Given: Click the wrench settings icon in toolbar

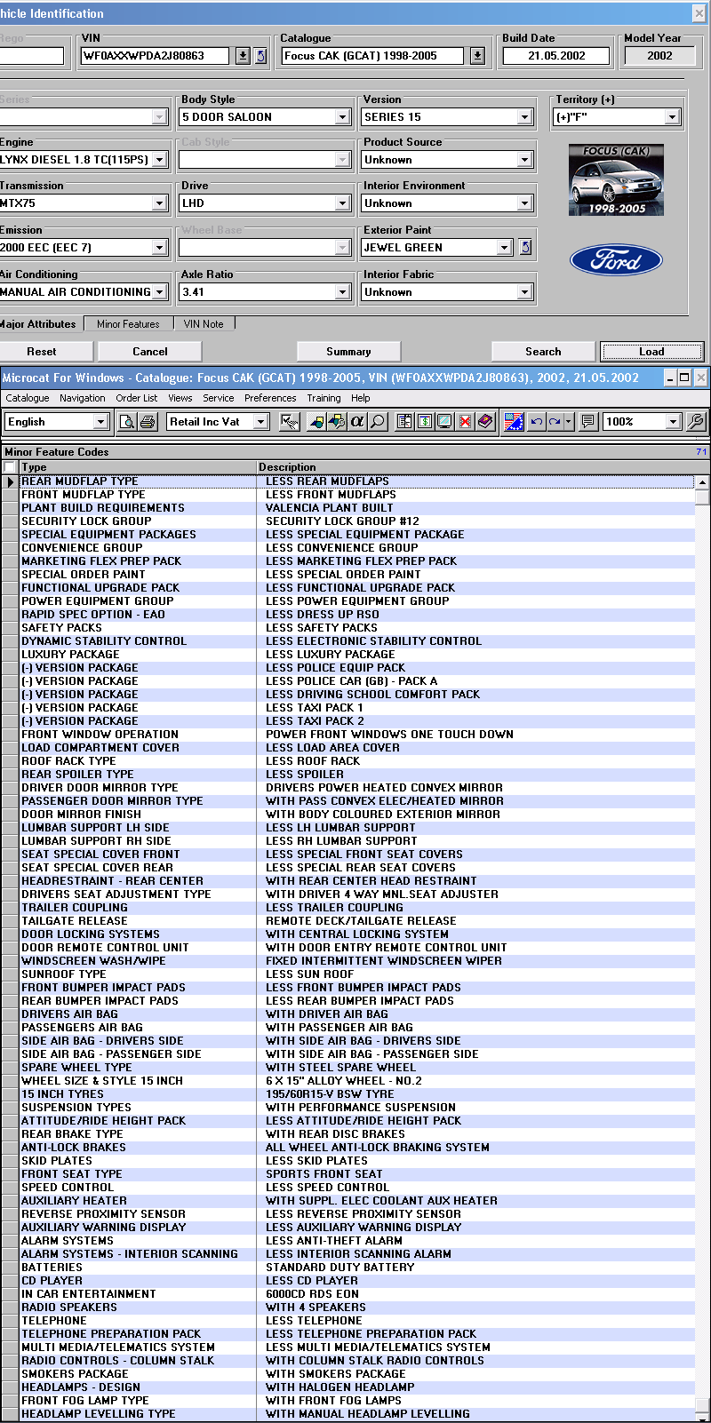Looking at the screenshot, I should pos(696,422).
